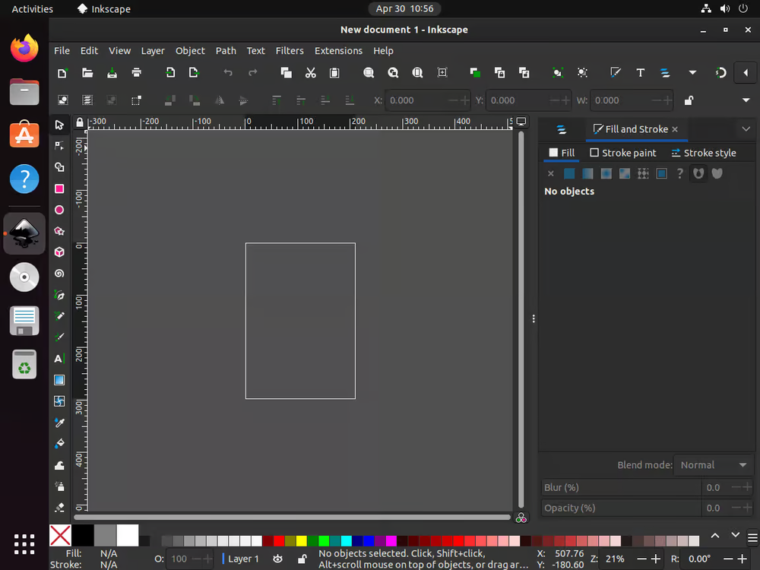
Task: Expand the dock panel chevron menu
Action: [746, 129]
